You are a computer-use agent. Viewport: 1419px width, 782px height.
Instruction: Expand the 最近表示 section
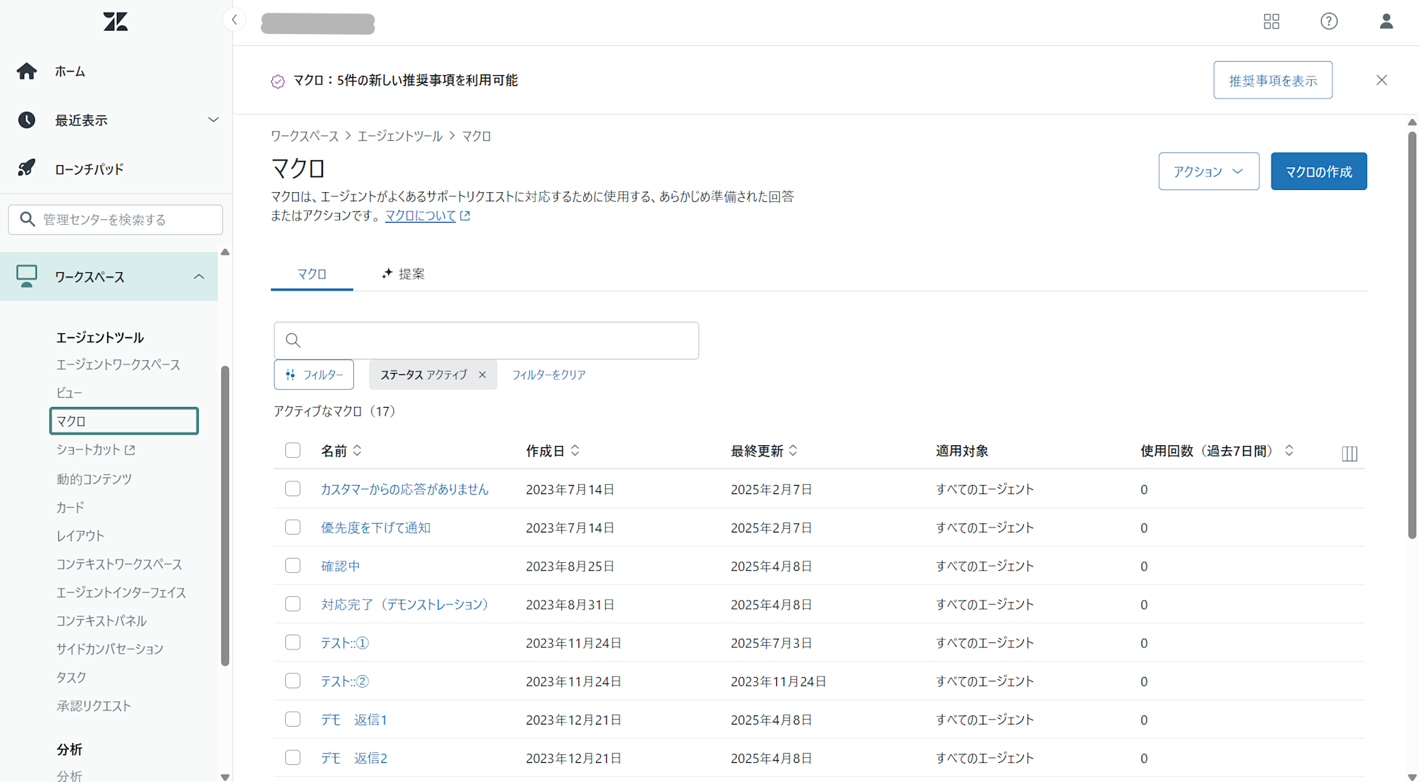[213, 120]
